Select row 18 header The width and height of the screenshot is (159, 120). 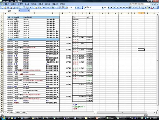point(2,50)
